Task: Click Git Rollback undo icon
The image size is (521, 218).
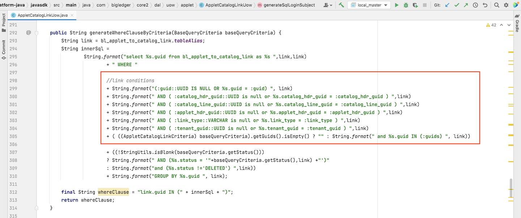Action: (x=485, y=5)
